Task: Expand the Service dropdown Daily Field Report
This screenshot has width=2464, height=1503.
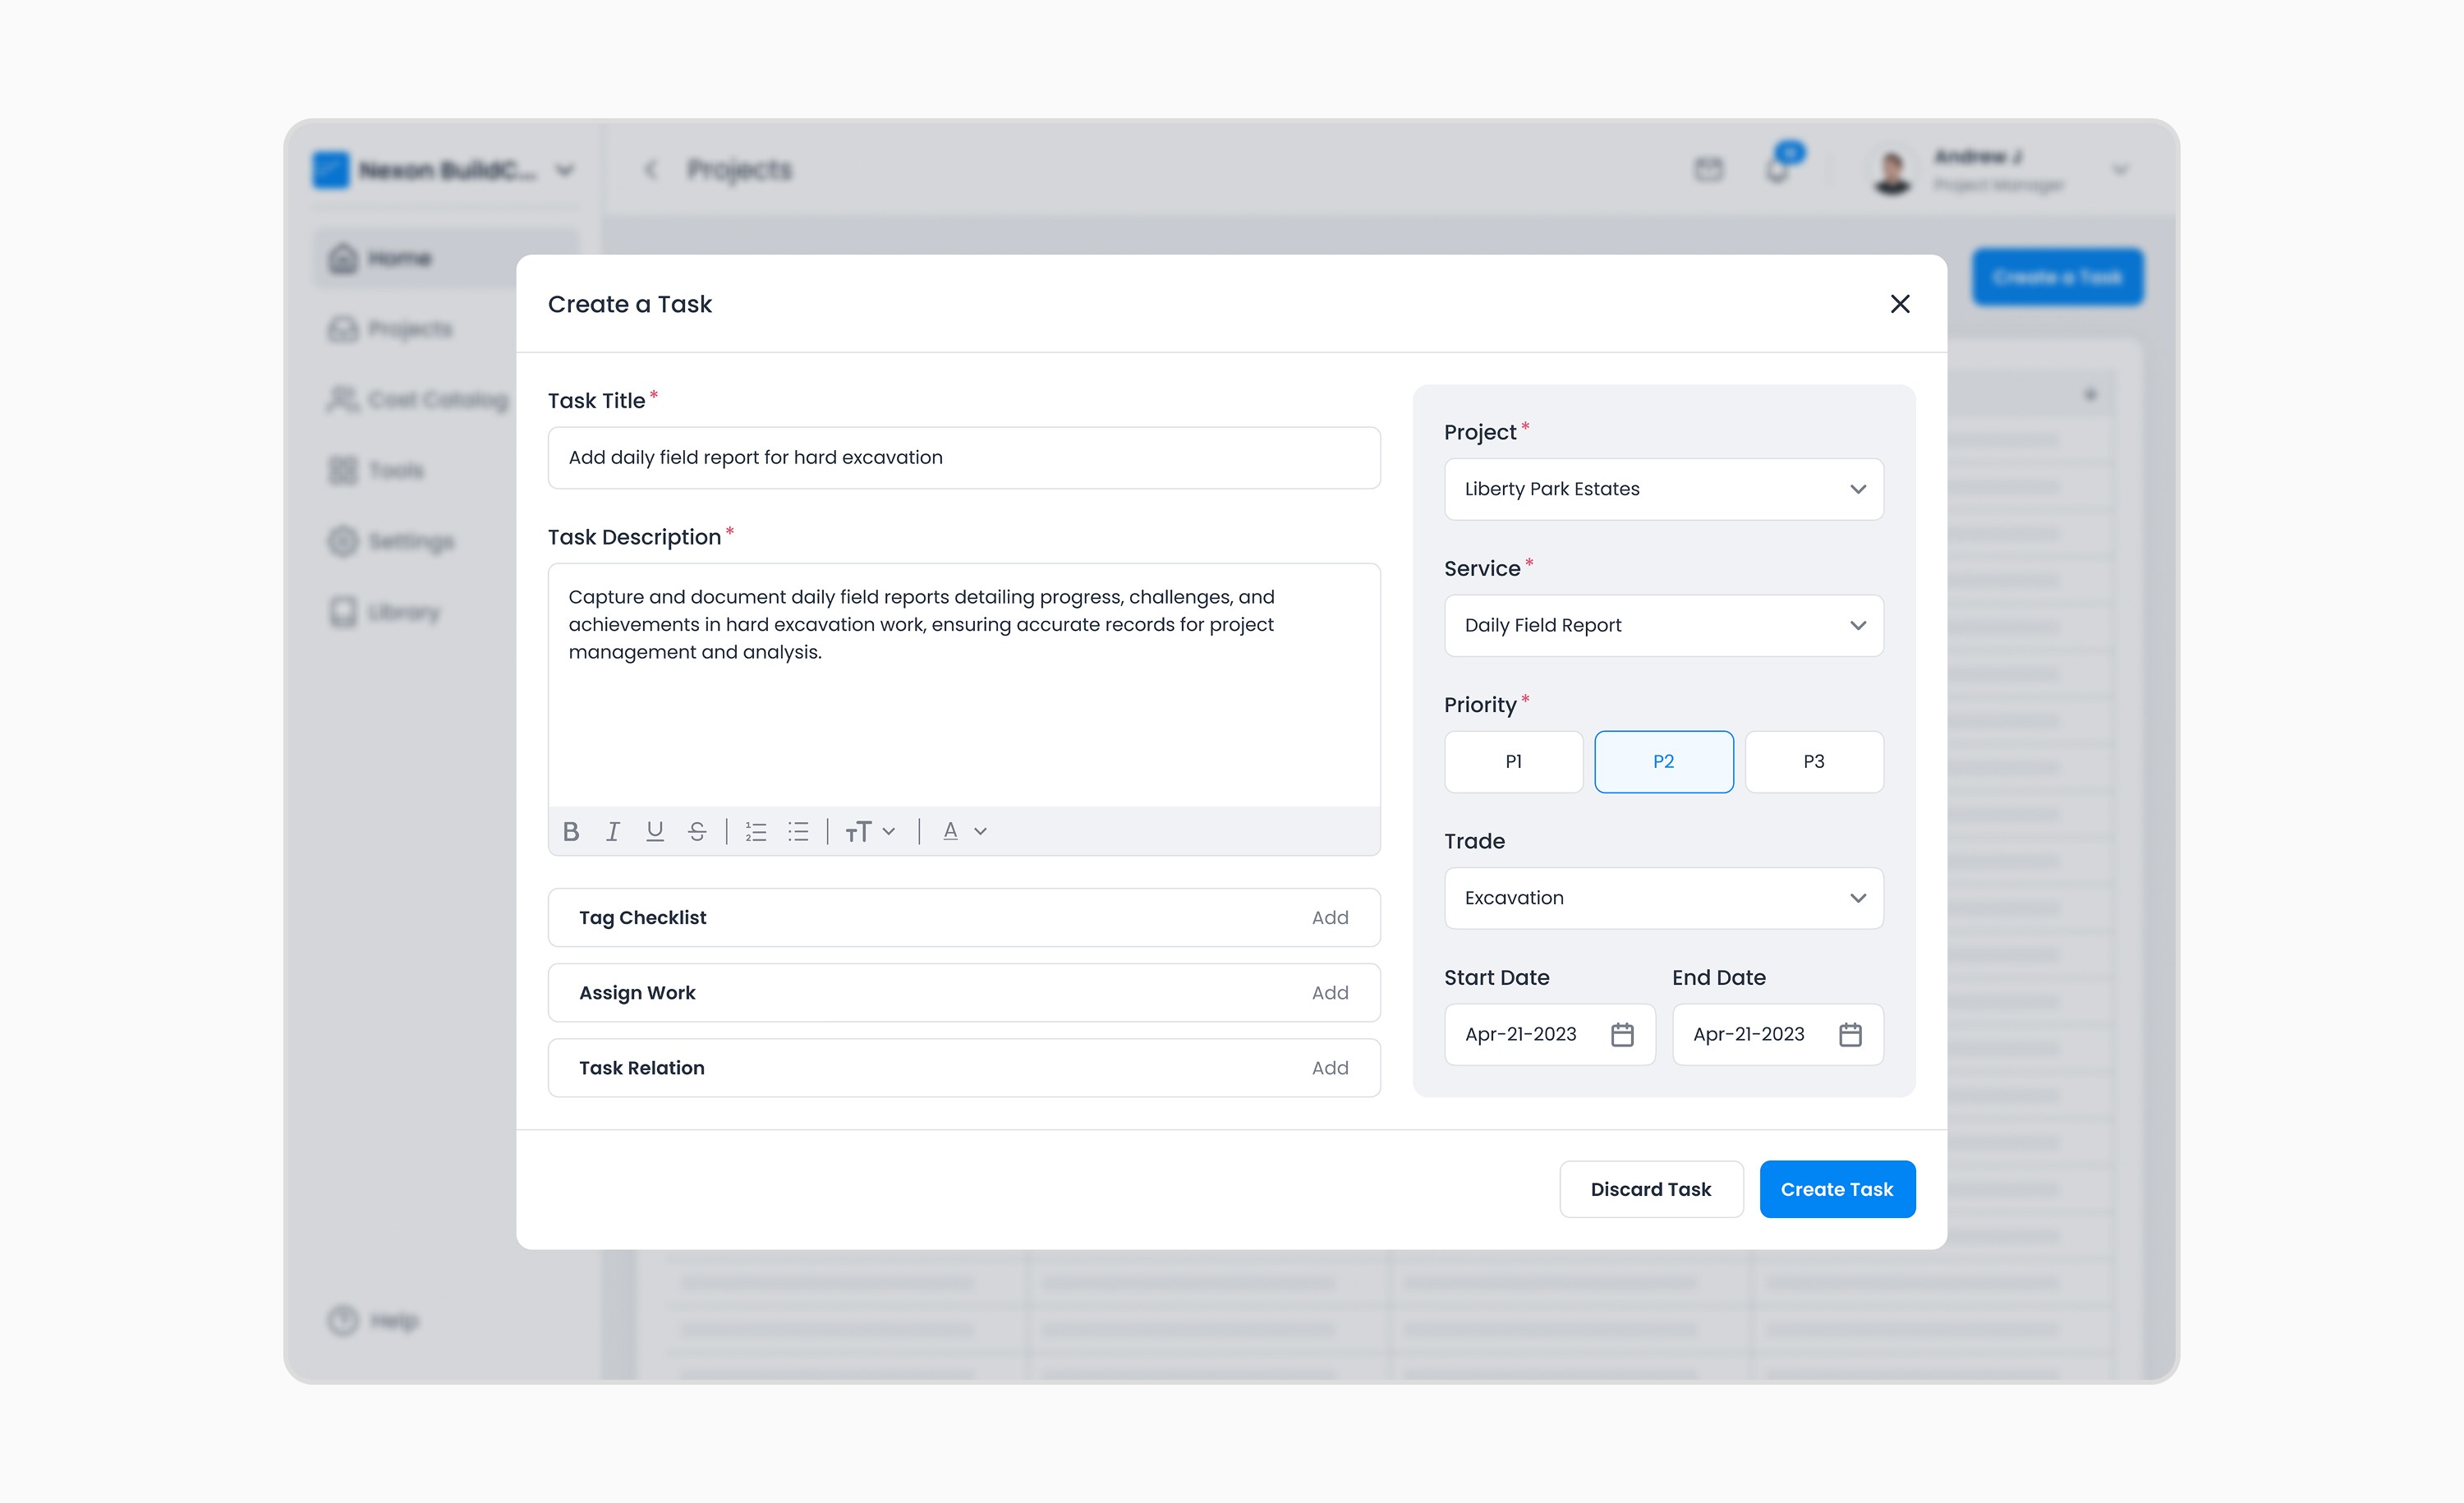Action: point(1664,626)
